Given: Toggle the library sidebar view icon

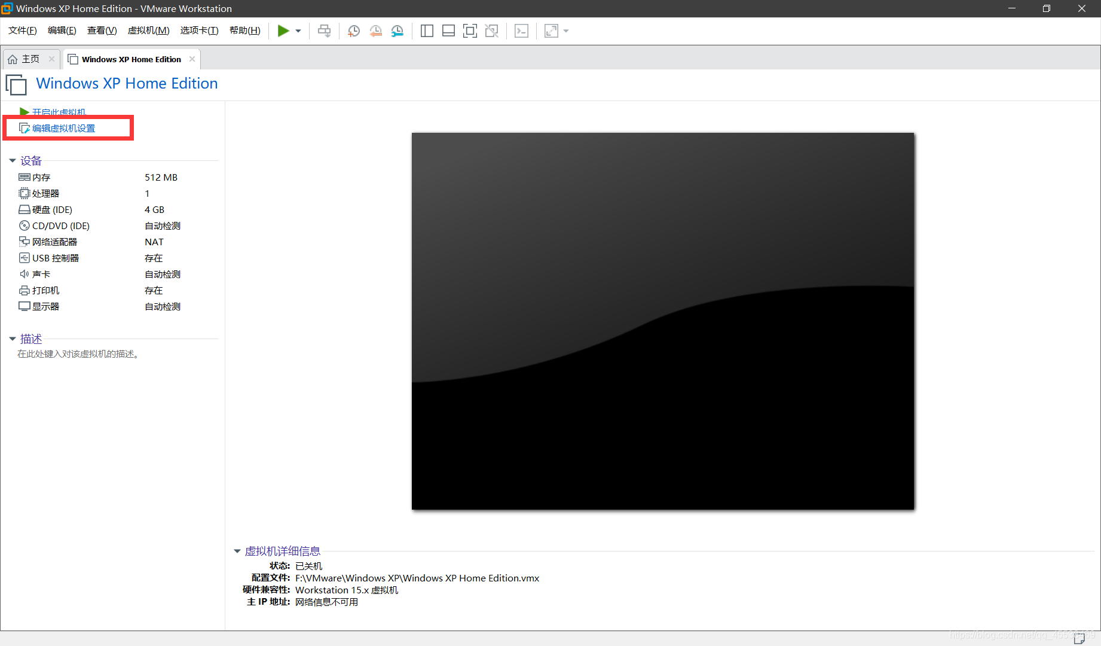Looking at the screenshot, I should [x=427, y=31].
